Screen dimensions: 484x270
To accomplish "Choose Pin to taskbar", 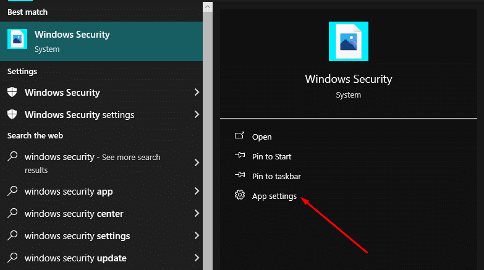I will click(276, 176).
